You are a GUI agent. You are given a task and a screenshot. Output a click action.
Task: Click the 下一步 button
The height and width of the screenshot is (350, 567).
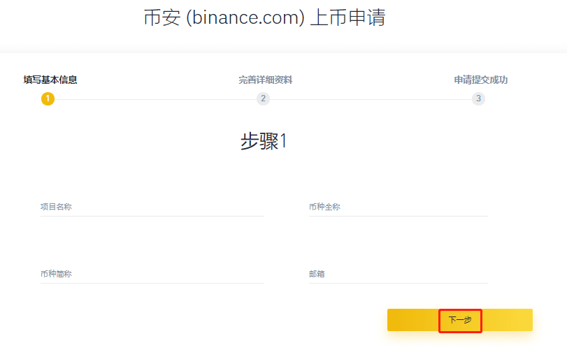460,320
